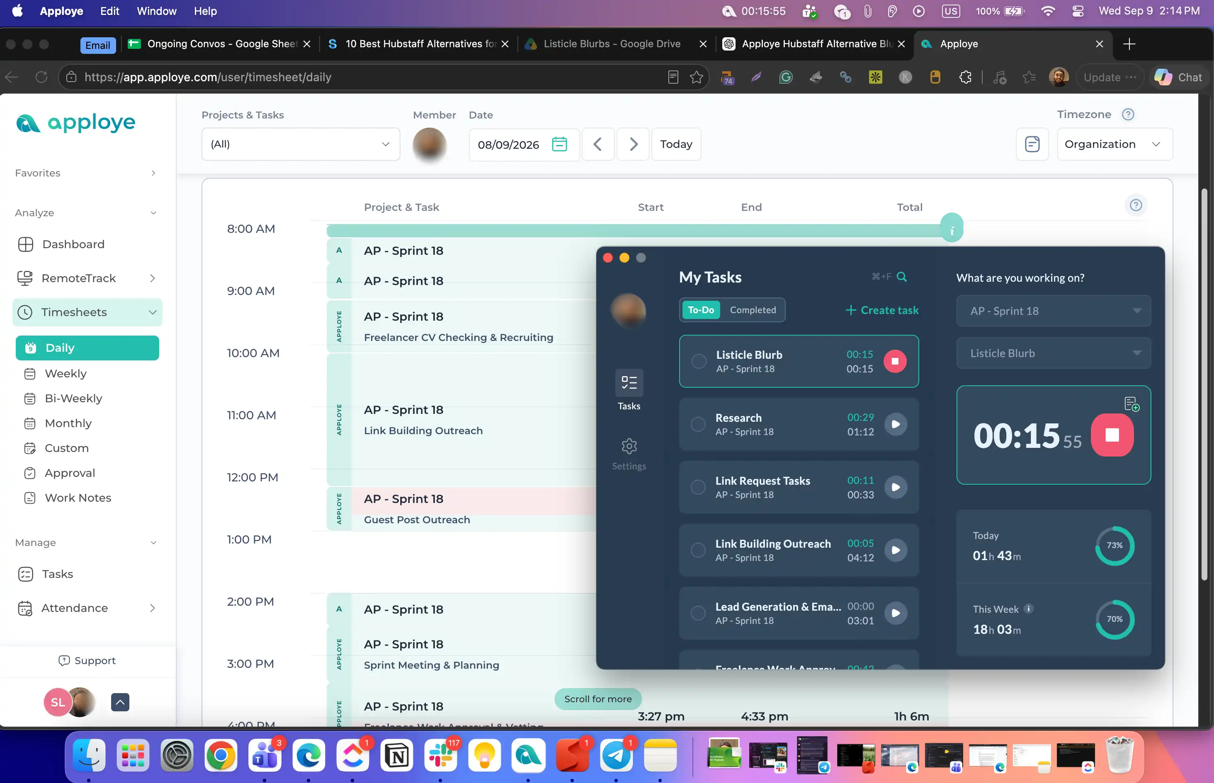Switch to To-Do task list

[701, 310]
